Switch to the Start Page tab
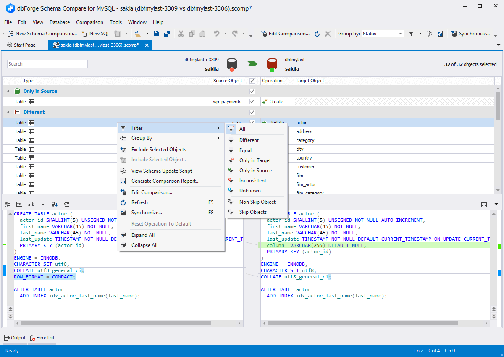Viewport: 504px width, 357px height. pos(21,45)
